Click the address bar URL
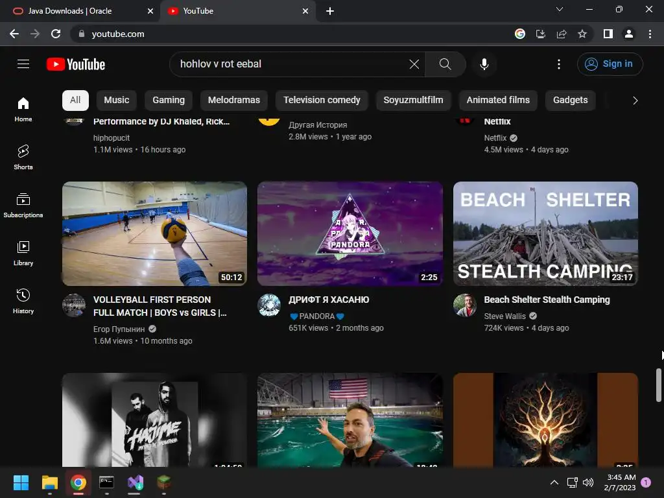Screen dimensions: 664x498 coord(118,34)
